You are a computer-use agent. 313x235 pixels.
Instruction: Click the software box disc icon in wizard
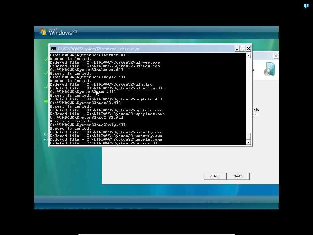click(270, 69)
